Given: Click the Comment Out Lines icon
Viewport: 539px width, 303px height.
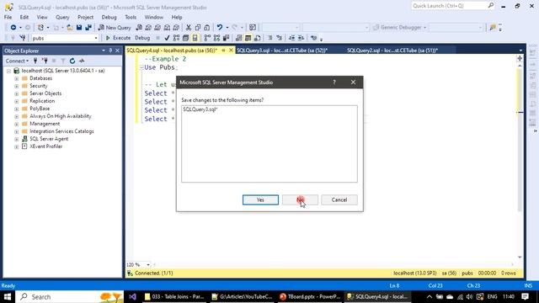Looking at the screenshot, I should point(269,38).
